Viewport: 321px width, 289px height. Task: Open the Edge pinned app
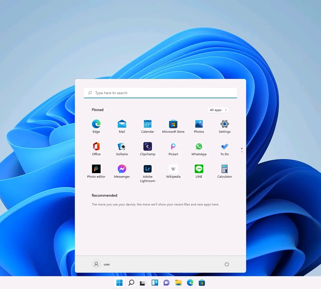tap(96, 126)
